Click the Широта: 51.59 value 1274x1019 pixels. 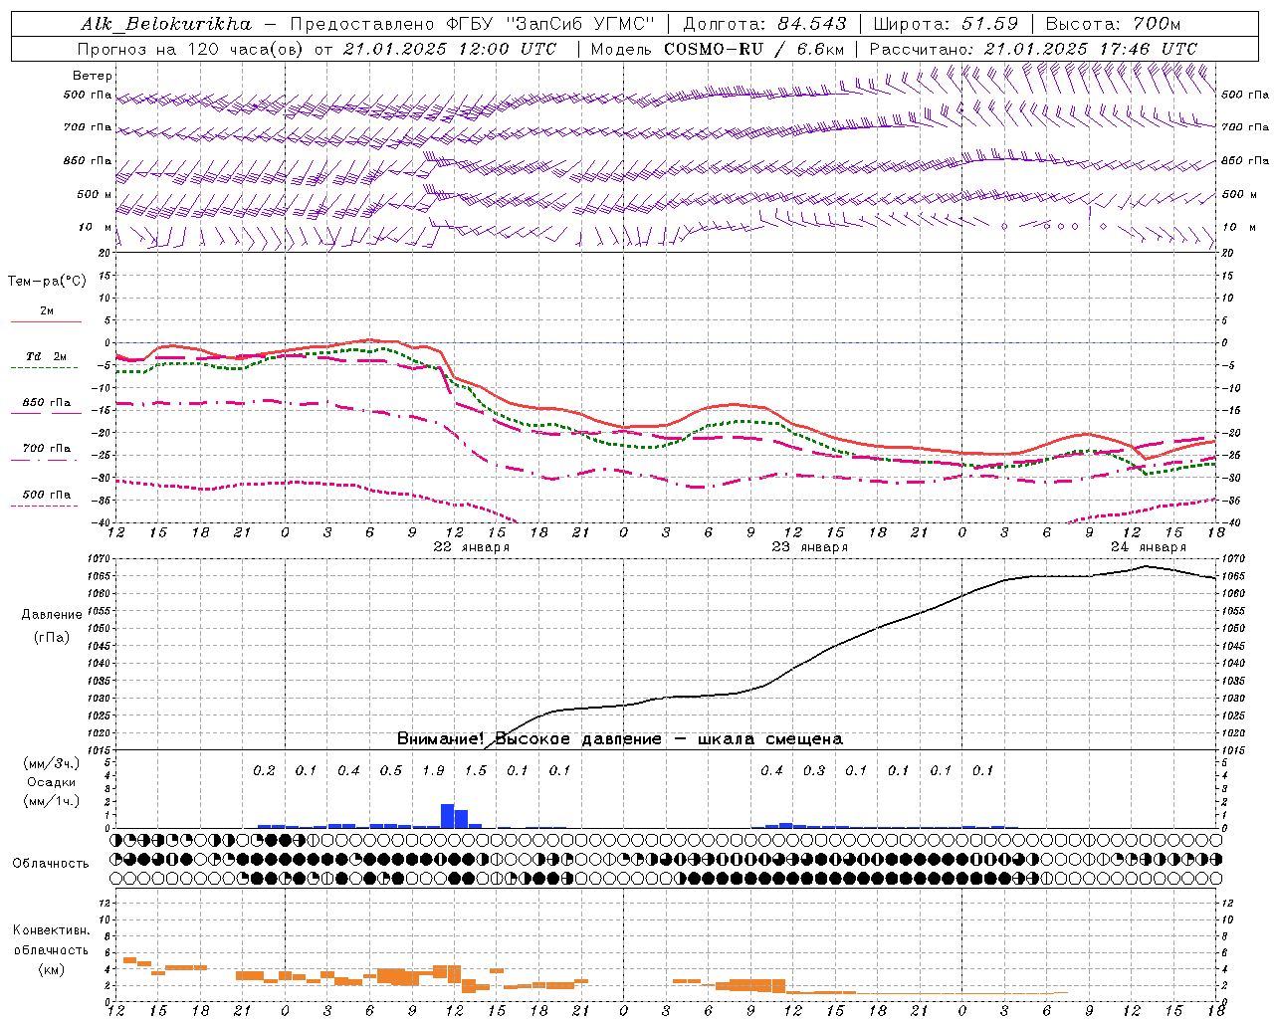[946, 24]
